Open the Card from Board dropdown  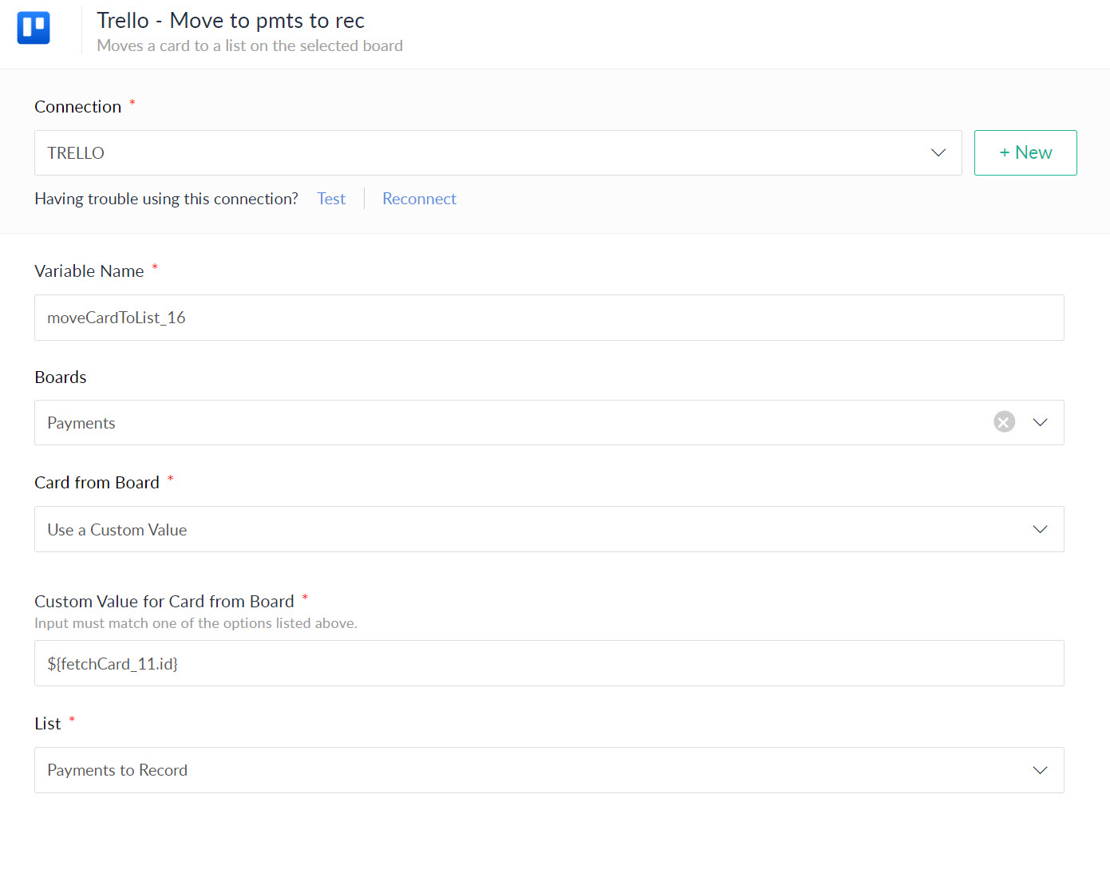(x=549, y=529)
